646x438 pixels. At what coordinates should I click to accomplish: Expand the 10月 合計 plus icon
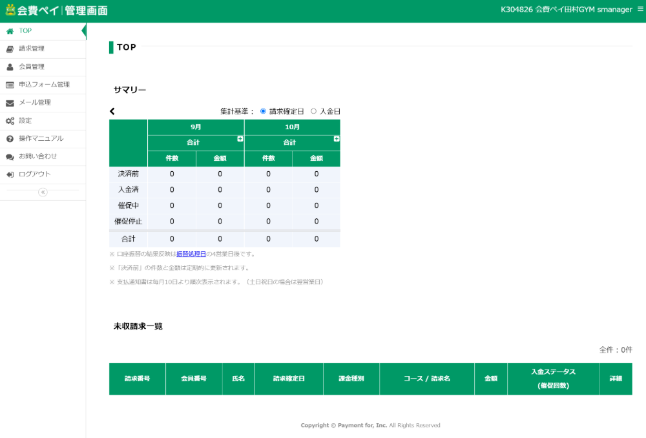[337, 139]
